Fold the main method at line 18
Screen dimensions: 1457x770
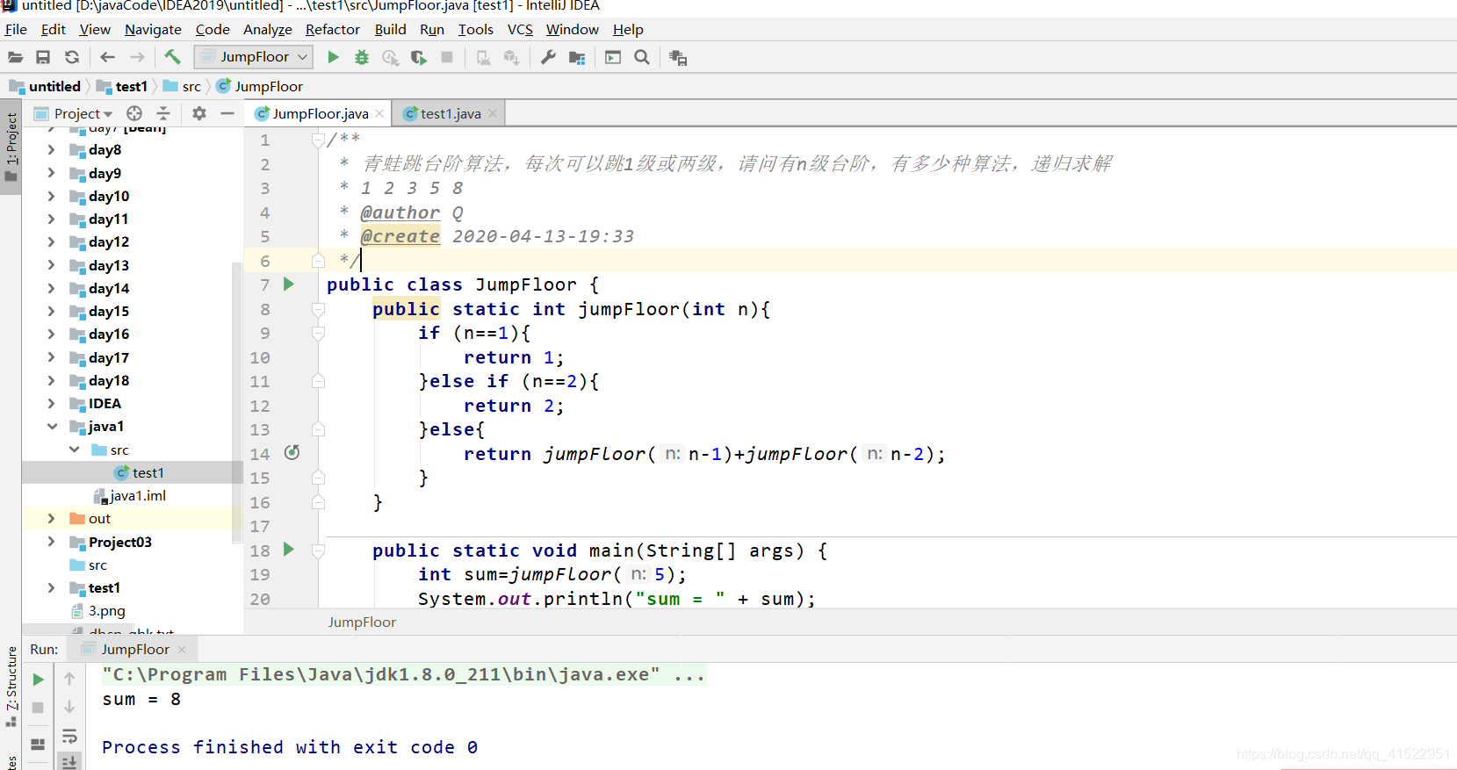click(318, 551)
